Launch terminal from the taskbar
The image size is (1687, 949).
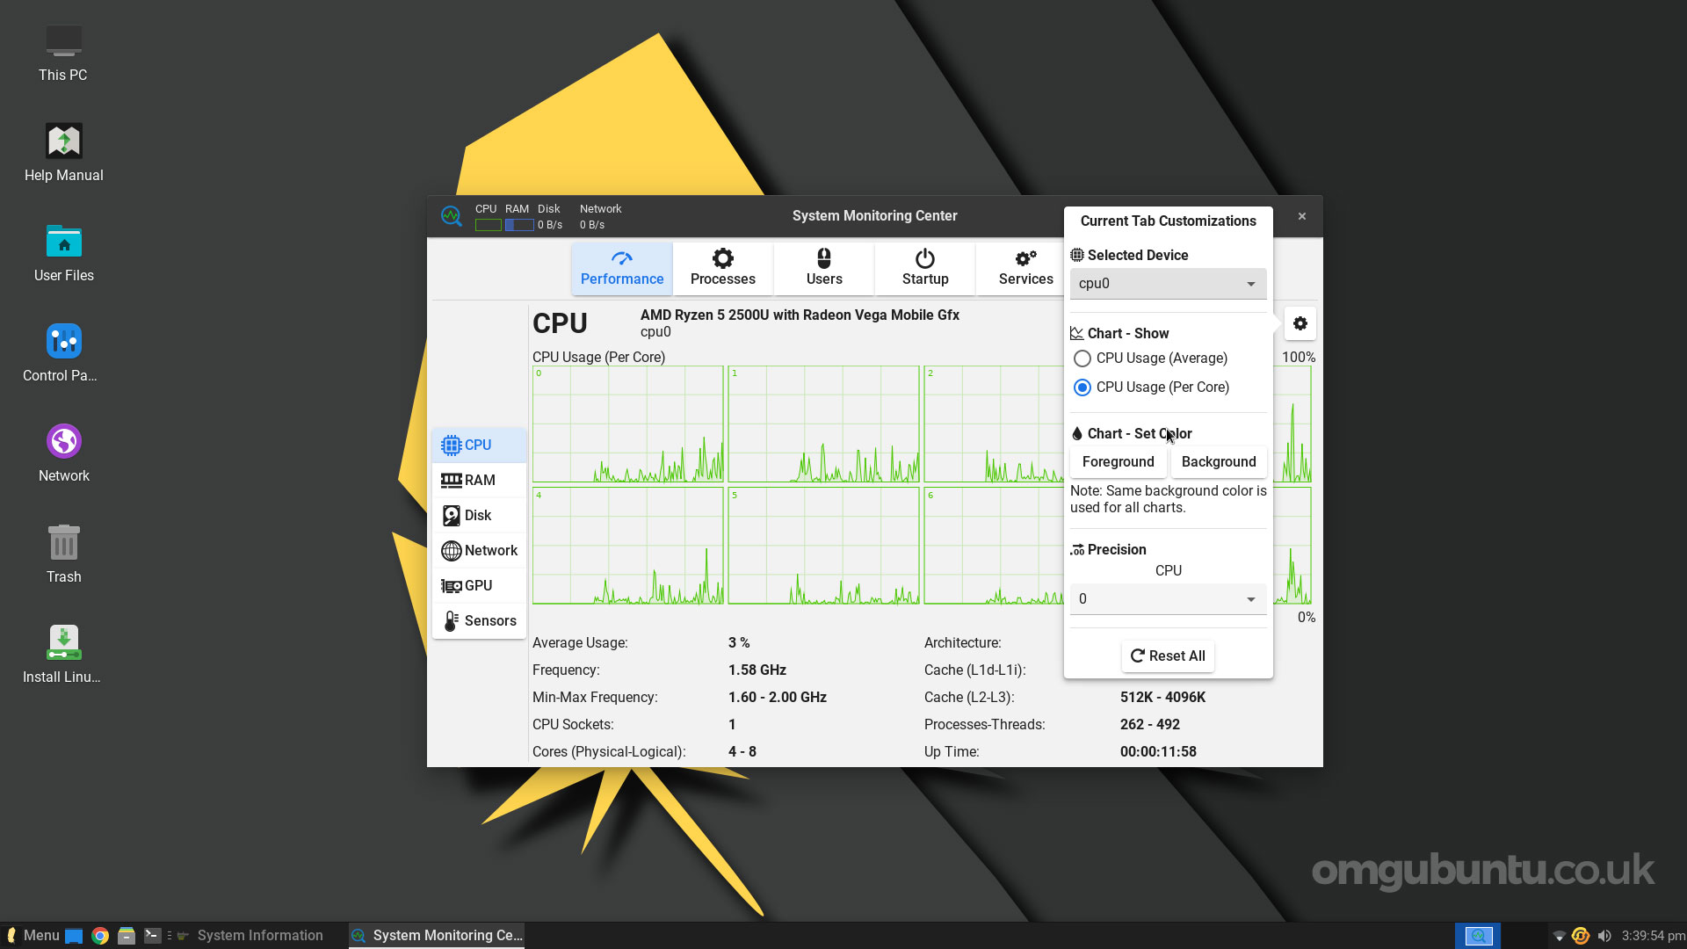pos(153,936)
